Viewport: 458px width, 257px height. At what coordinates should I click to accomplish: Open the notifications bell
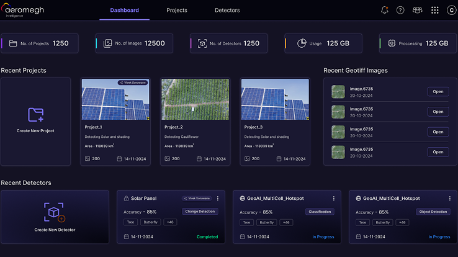coord(384,10)
